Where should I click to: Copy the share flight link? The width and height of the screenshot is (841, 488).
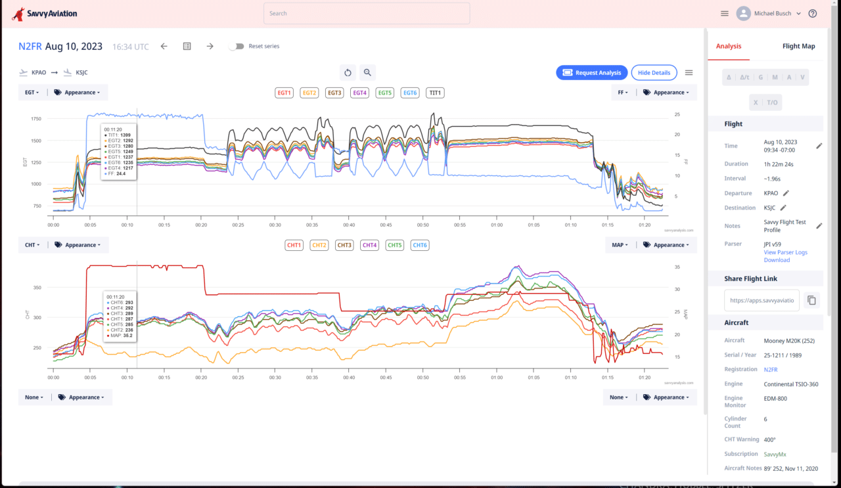pos(811,300)
